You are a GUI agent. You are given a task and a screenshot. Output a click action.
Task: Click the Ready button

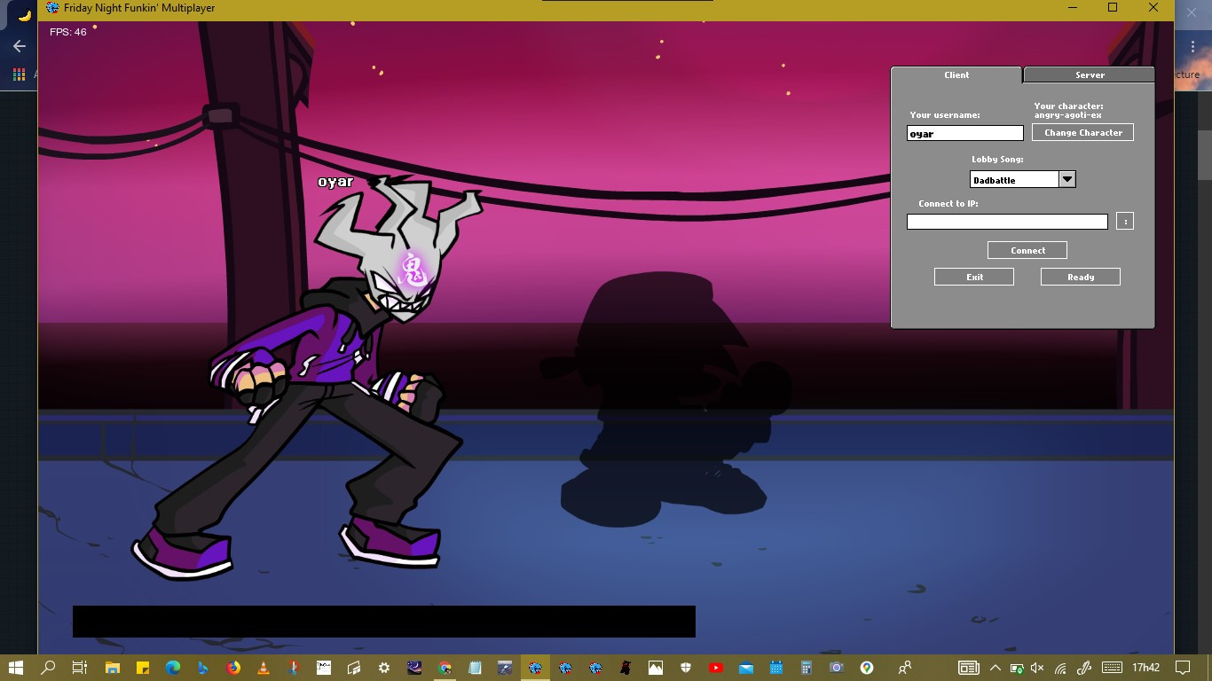point(1081,277)
